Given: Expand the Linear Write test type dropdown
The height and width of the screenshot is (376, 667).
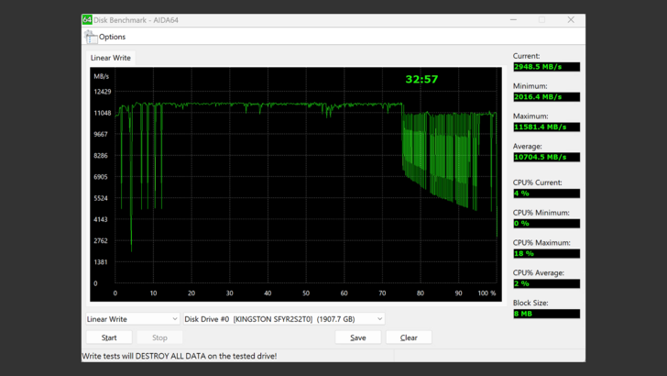Looking at the screenshot, I should click(132, 319).
